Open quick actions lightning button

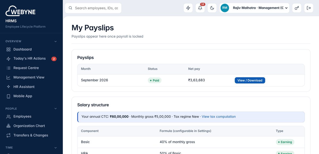tap(188, 8)
